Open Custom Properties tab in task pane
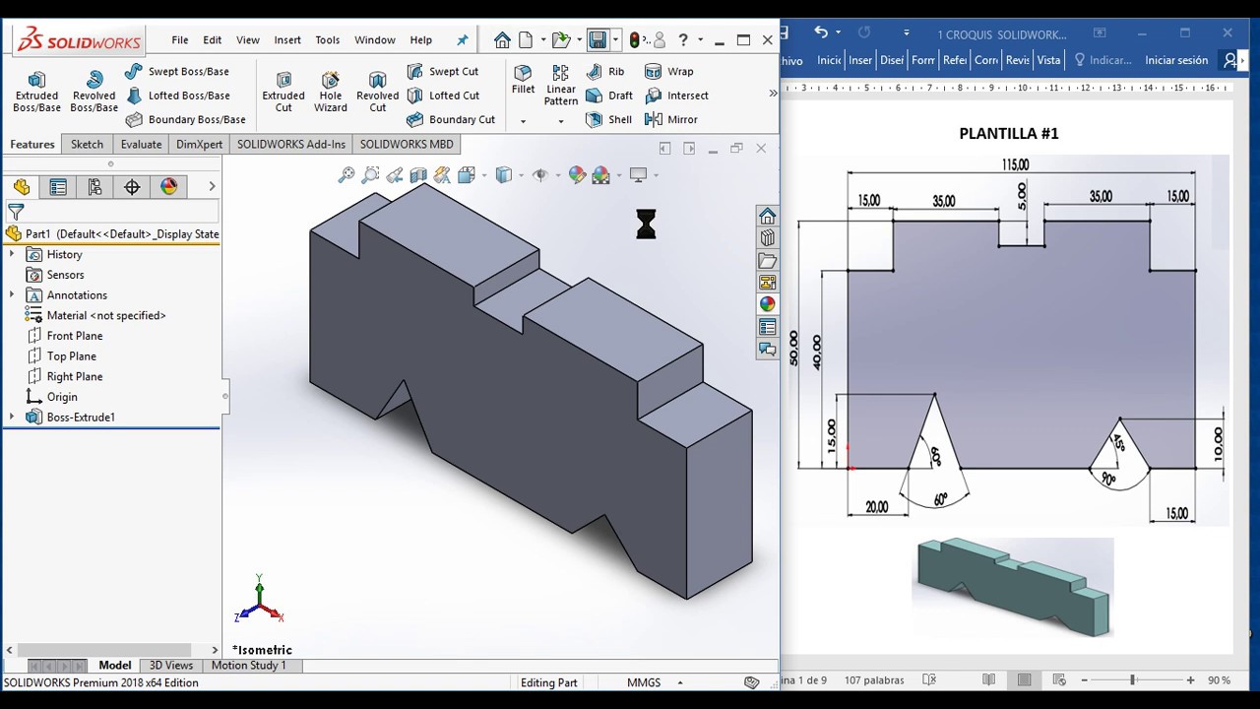 (x=768, y=327)
